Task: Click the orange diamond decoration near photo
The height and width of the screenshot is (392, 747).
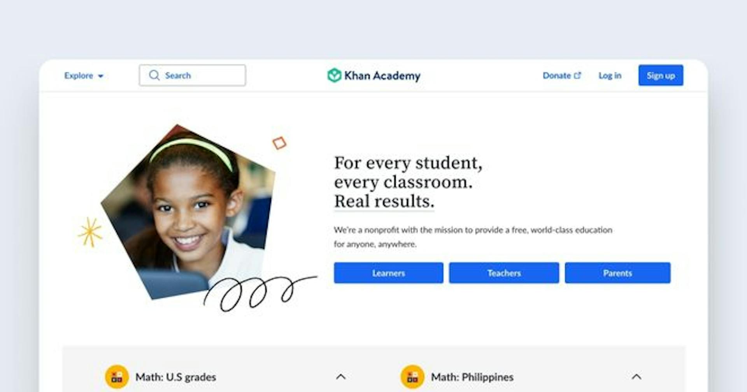Action: (279, 143)
